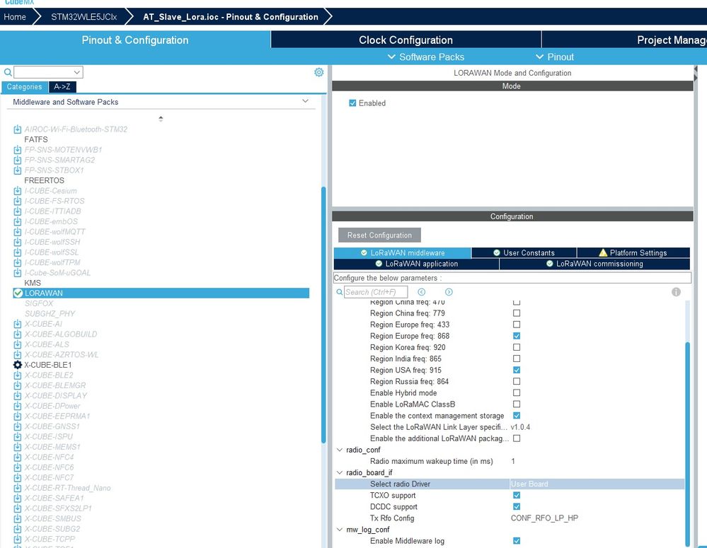Click the download icon beside I-CUBE-wolfMQTT

click(17, 232)
